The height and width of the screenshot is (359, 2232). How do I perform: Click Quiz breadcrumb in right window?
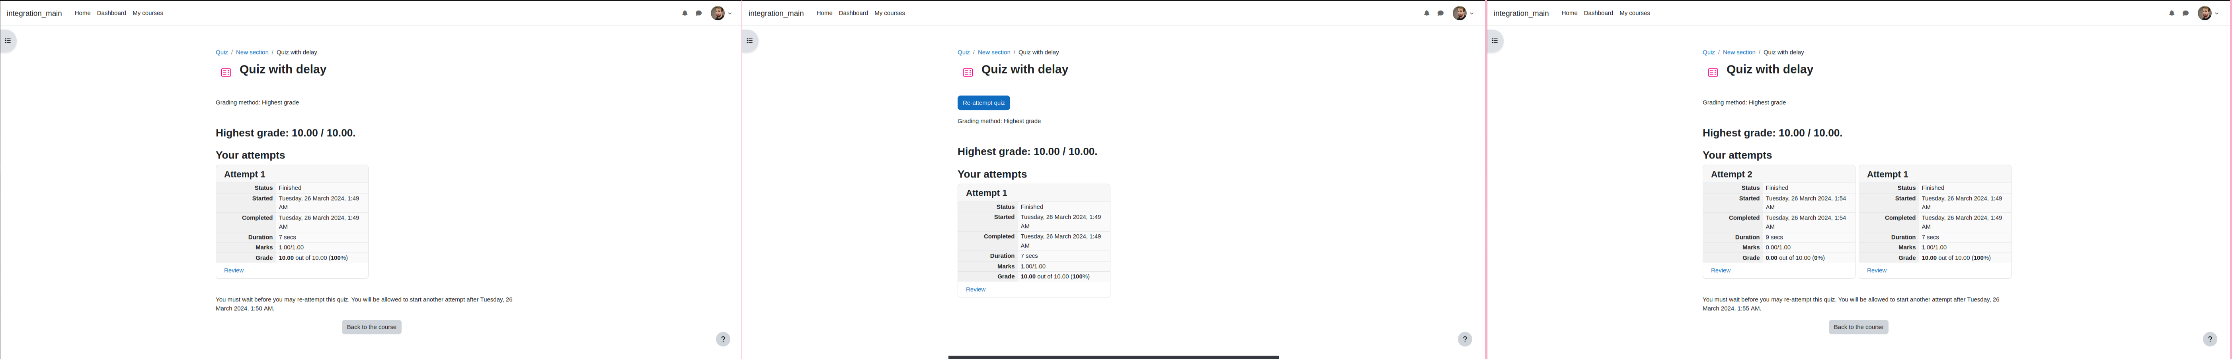[x=1709, y=52]
